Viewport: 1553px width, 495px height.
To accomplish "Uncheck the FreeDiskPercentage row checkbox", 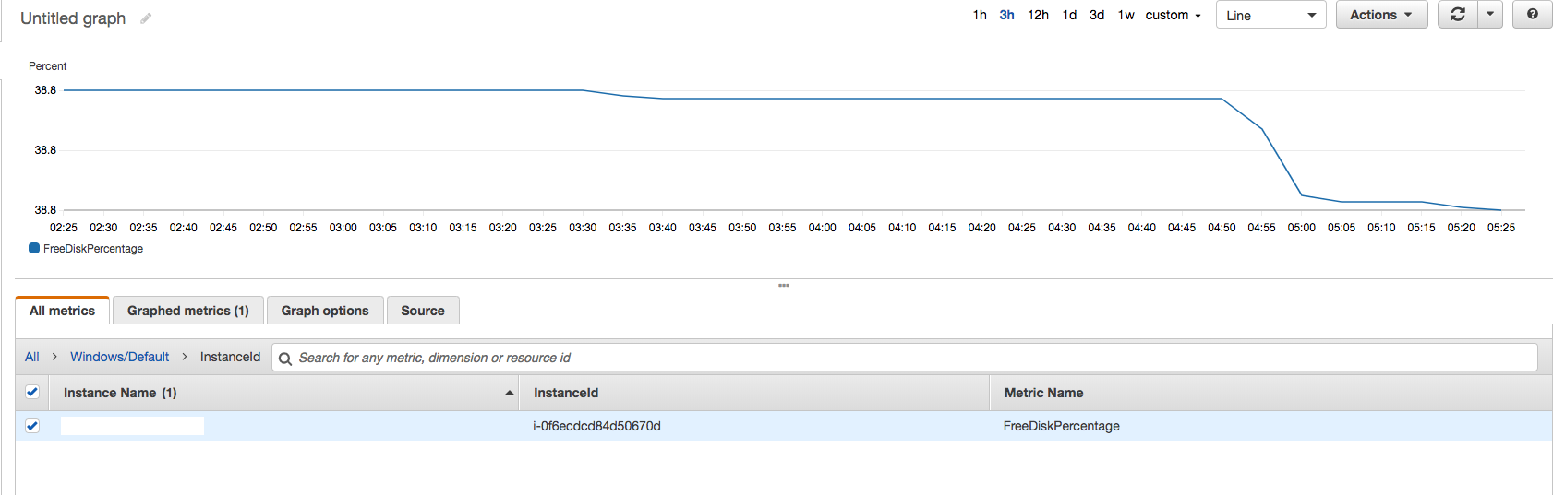I will coord(32,426).
